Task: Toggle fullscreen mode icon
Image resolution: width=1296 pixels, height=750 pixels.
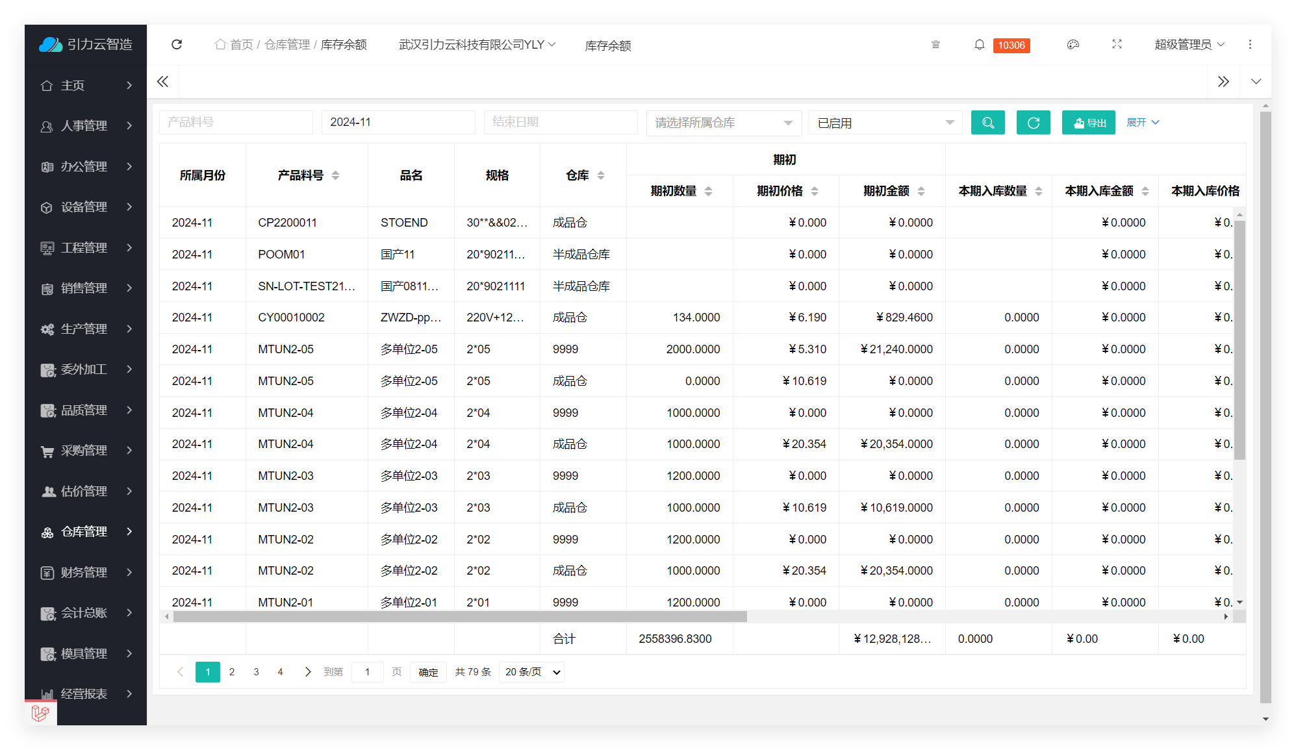Action: point(1117,44)
